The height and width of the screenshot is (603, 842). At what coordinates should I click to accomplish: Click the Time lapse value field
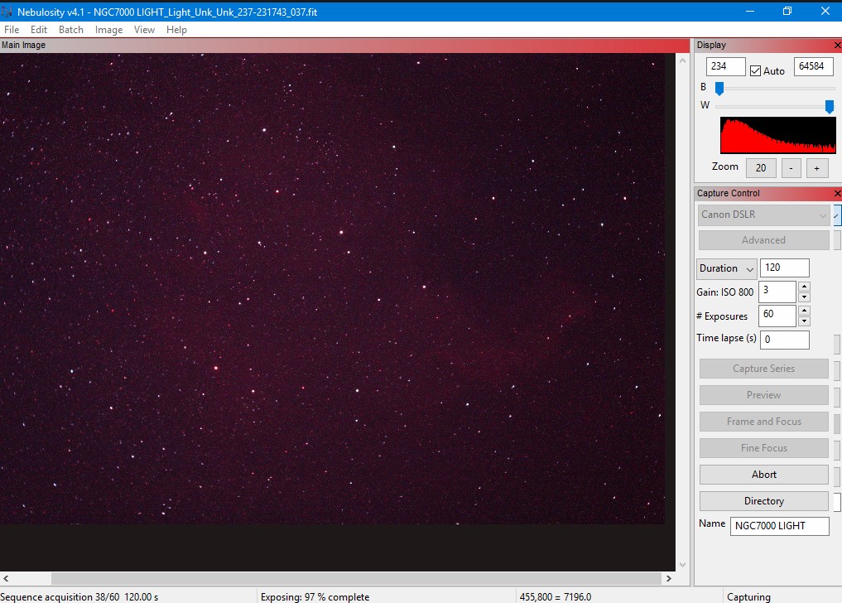(785, 340)
